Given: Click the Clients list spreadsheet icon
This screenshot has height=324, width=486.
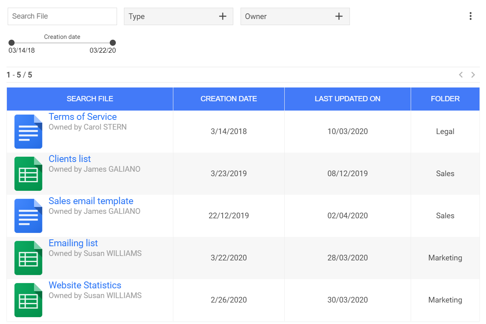Looking at the screenshot, I should (x=28, y=174).
